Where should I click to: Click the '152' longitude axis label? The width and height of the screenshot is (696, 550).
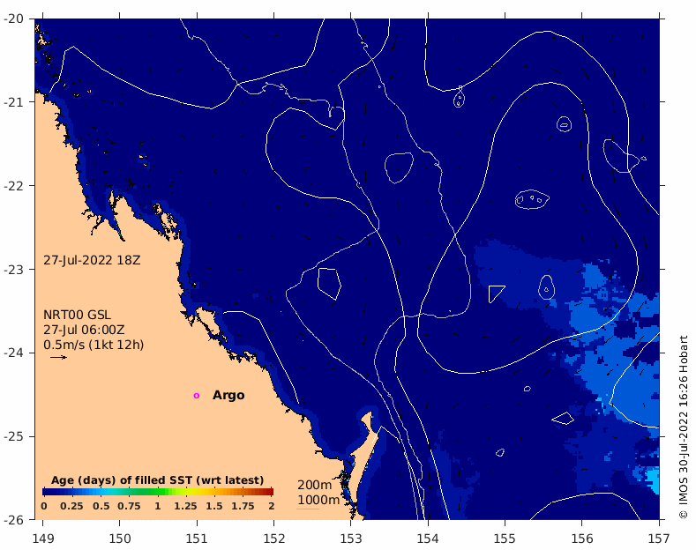273,539
